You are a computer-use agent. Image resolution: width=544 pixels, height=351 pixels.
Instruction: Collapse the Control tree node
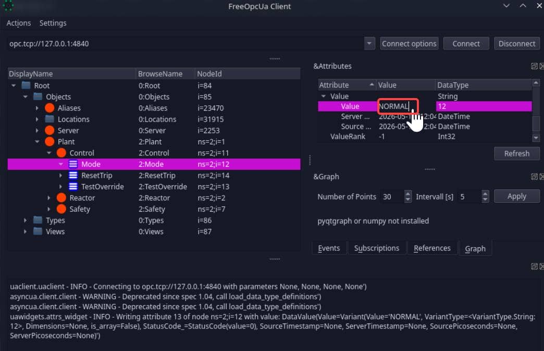pos(49,153)
